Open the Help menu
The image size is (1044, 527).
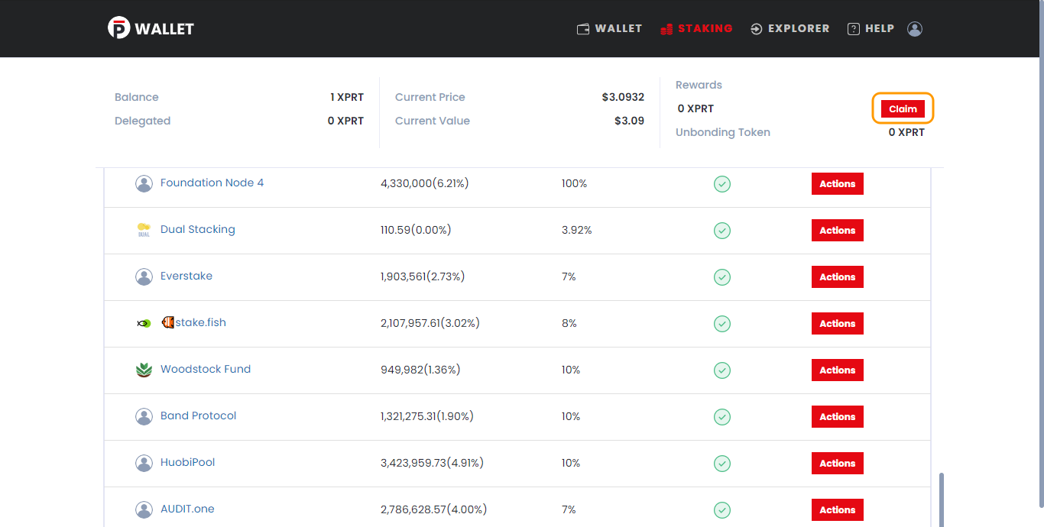point(871,28)
